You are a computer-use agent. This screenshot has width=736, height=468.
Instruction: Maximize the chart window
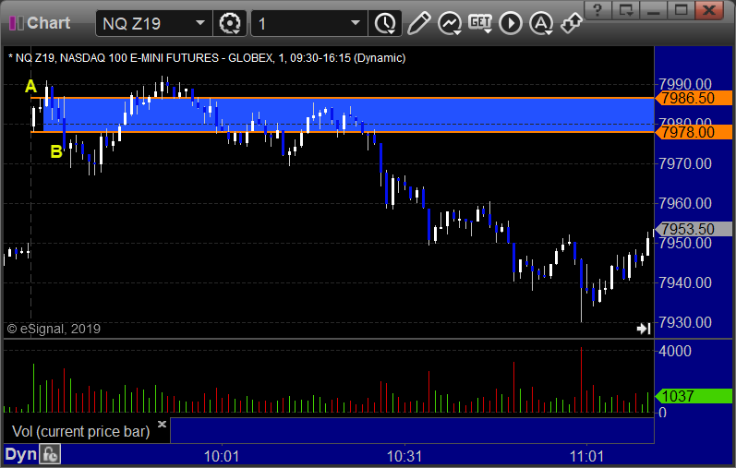(x=682, y=10)
